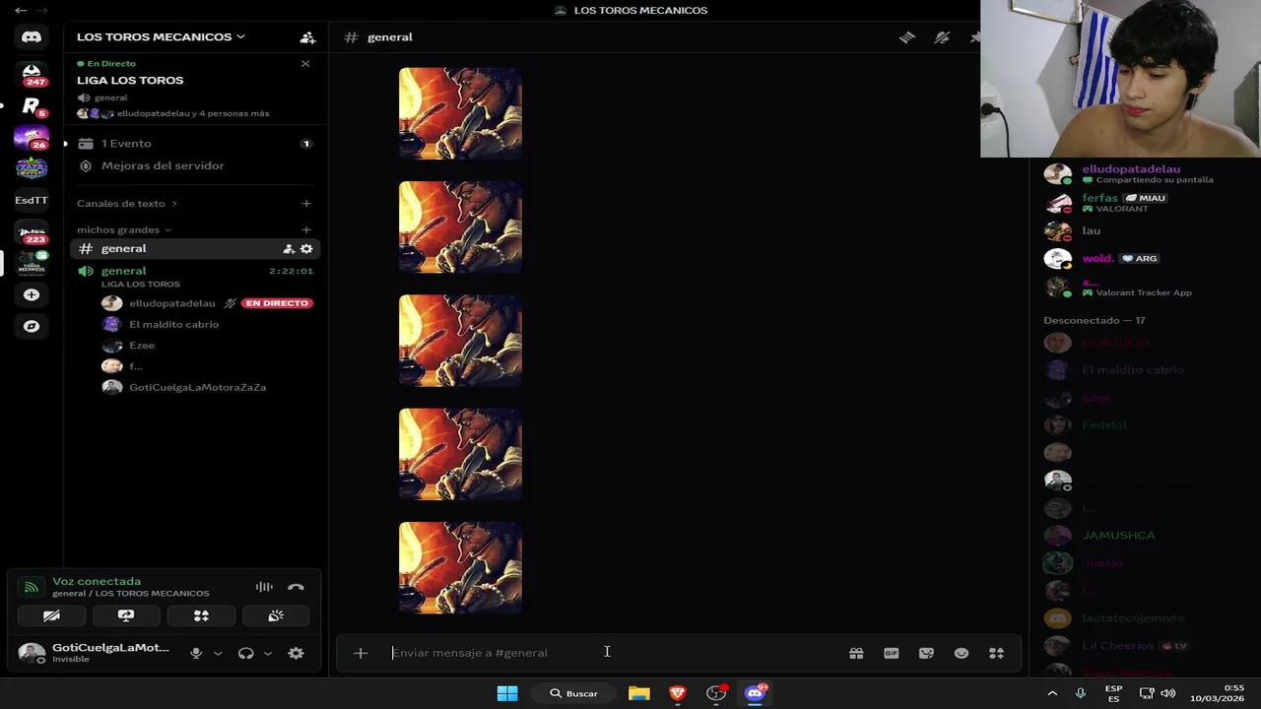
Task: Open taskbar Buscar search box
Action: 574,693
